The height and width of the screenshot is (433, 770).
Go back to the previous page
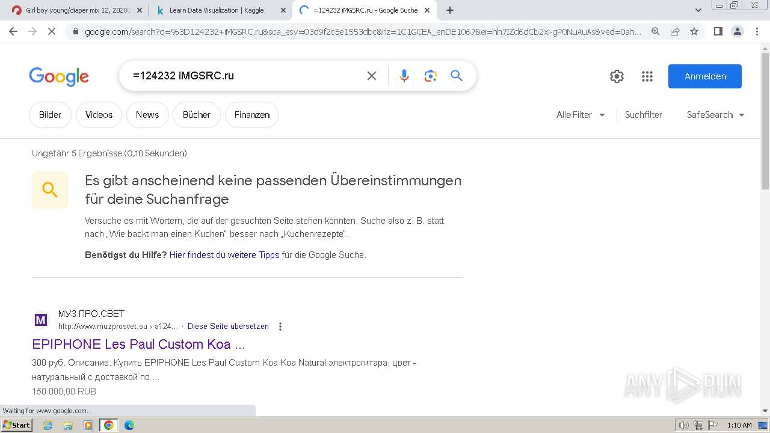(13, 31)
